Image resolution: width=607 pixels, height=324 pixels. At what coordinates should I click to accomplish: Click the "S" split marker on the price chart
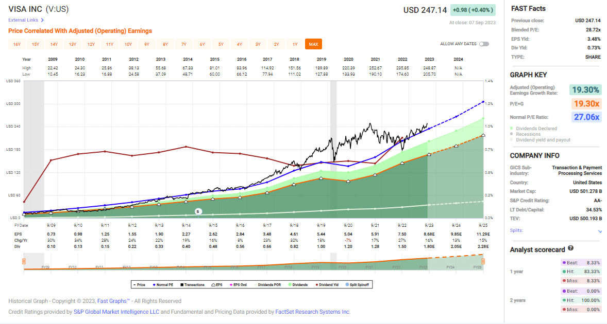point(197,211)
